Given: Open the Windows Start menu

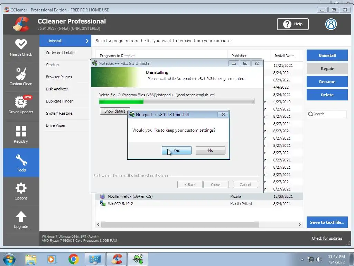Looking at the screenshot, I should click(x=9, y=259).
